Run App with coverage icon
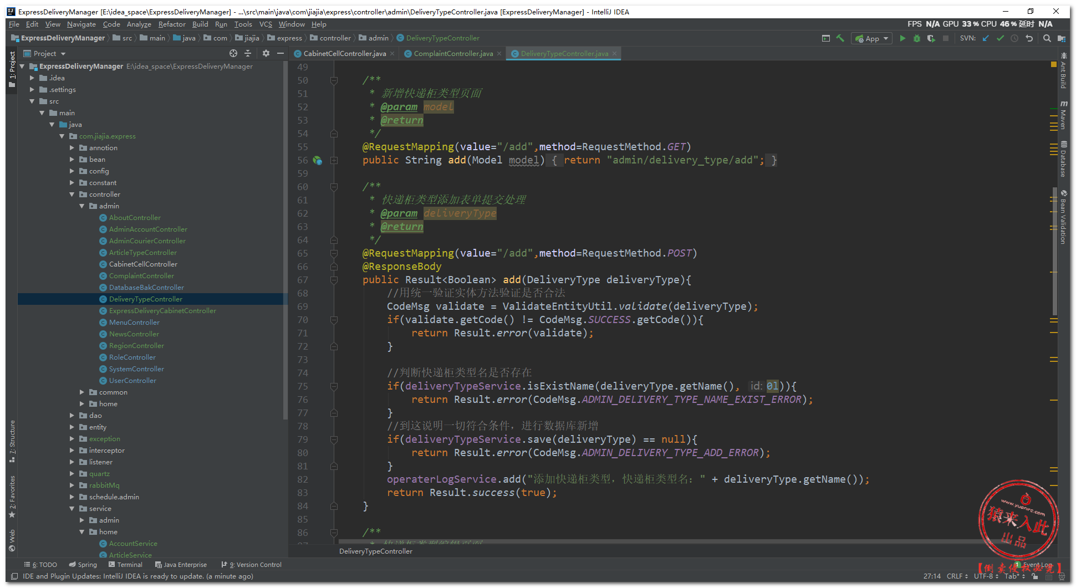Viewport: 1076px width, 588px height. (x=931, y=38)
